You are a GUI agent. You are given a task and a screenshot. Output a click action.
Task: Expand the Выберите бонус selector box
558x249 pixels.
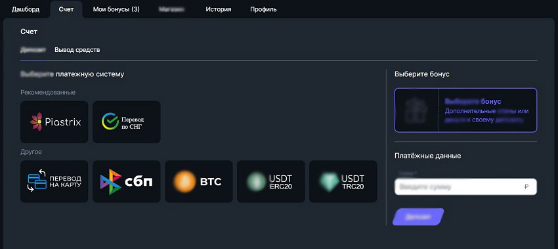point(465,110)
